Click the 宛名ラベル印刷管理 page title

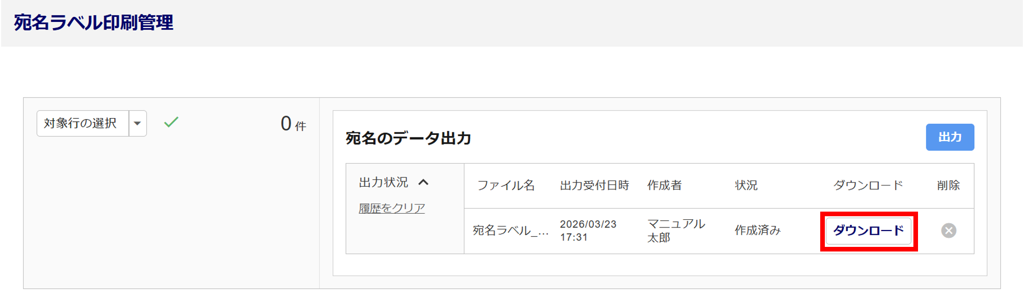point(94,23)
